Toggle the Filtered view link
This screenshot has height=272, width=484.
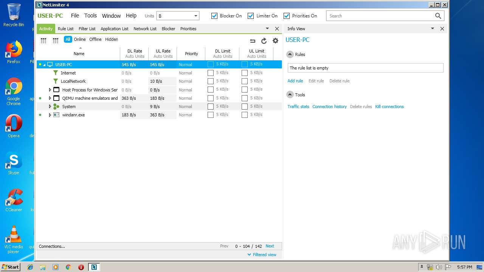pos(262,255)
